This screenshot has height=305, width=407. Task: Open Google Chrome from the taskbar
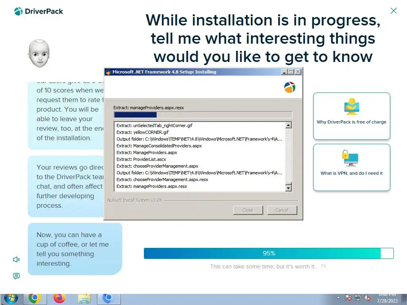35,299
